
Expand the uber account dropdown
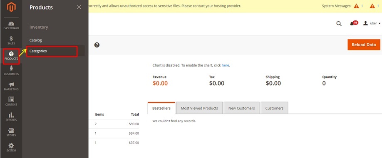tap(372, 23)
